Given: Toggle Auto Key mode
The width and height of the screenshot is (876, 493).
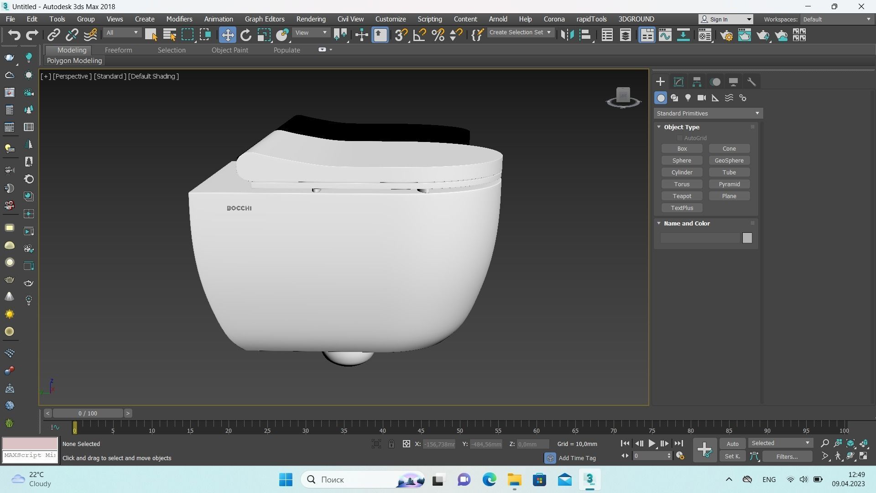Looking at the screenshot, I should coord(732,444).
